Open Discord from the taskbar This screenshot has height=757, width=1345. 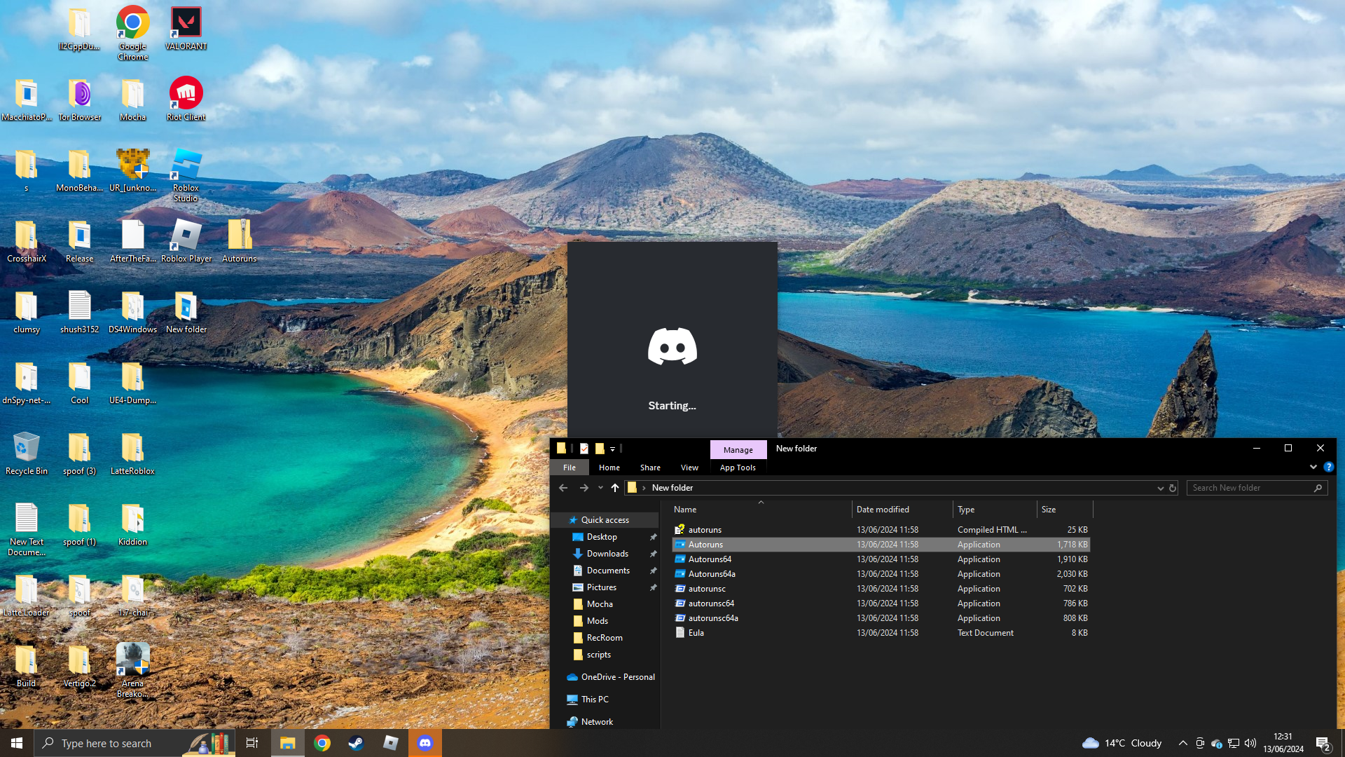[x=425, y=743]
